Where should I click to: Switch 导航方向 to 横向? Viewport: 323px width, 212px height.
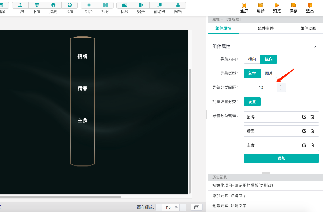pyautogui.click(x=251, y=59)
